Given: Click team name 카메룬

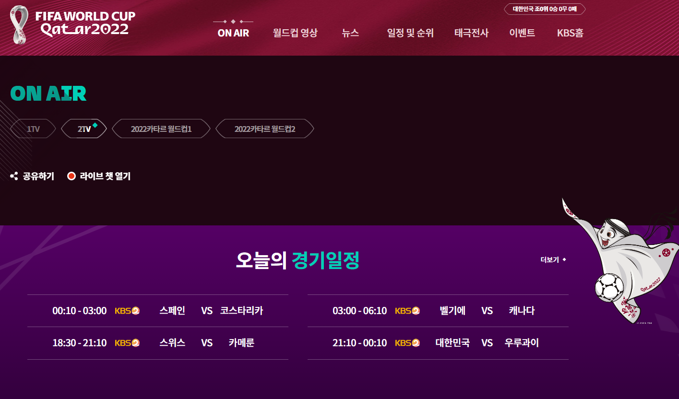Looking at the screenshot, I should 241,343.
